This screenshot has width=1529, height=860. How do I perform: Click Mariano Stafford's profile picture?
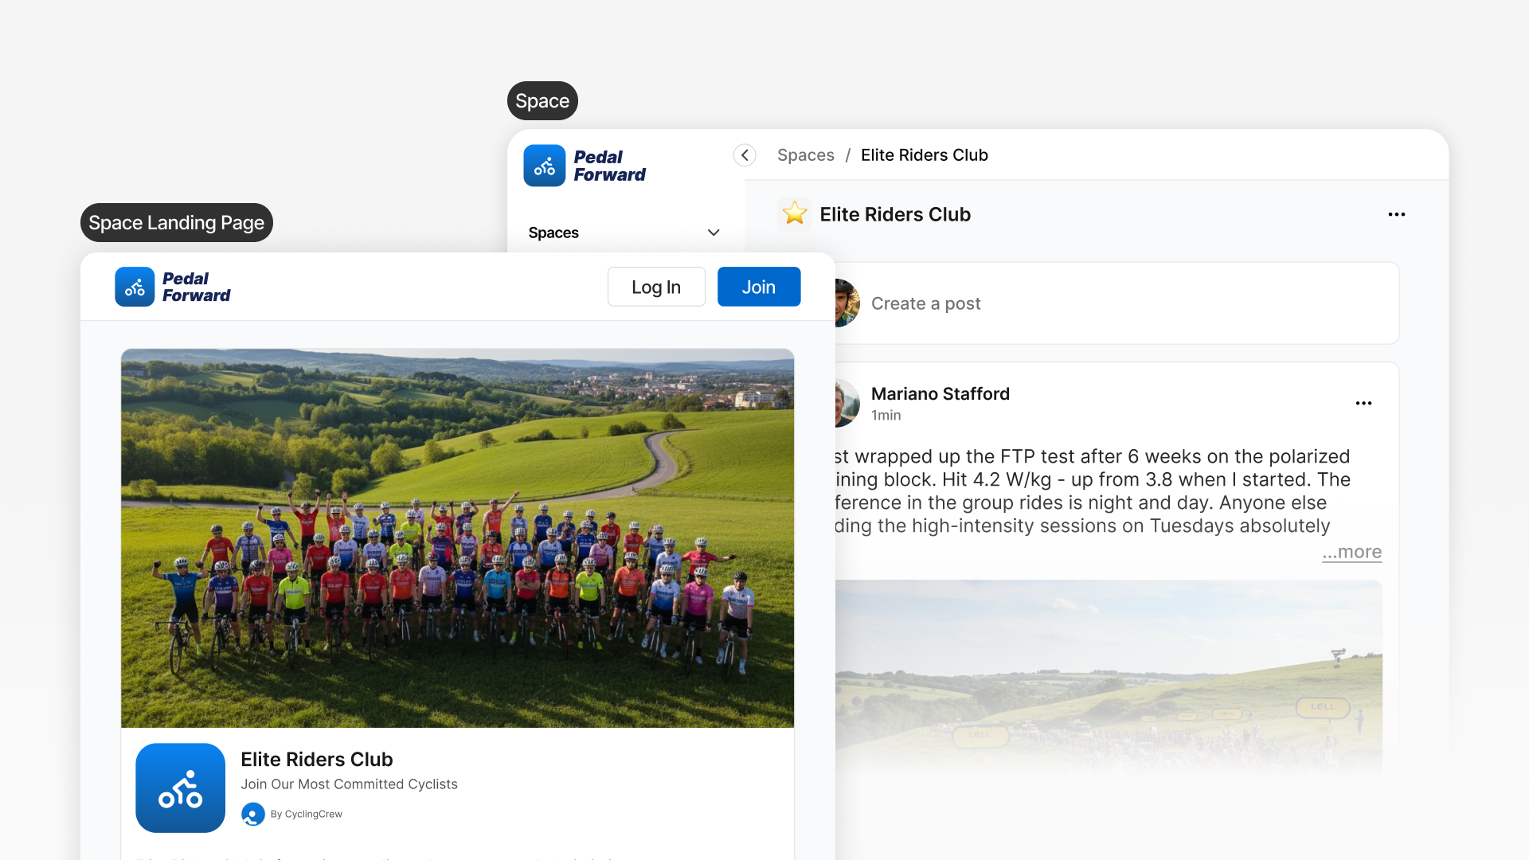click(x=847, y=403)
